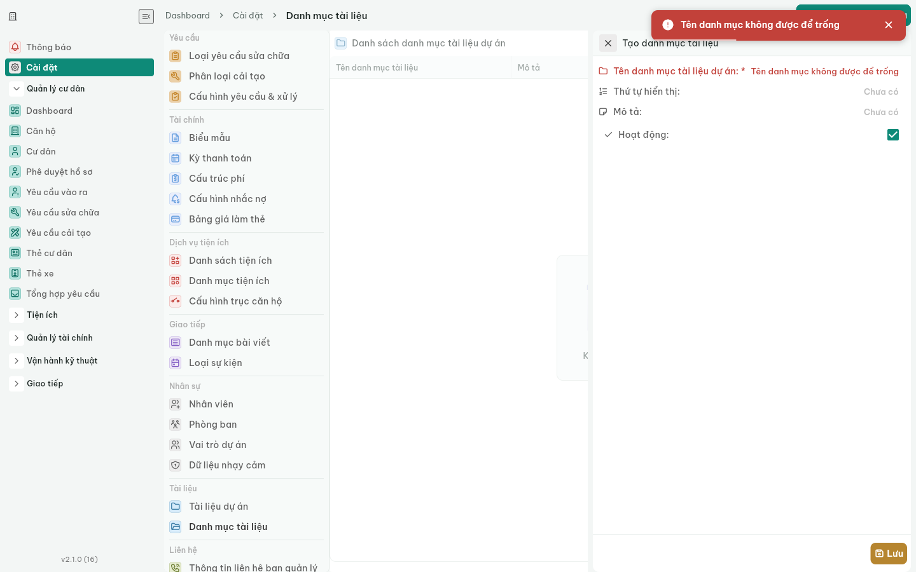Dismiss the red error notification
The width and height of the screenshot is (916, 572).
coord(889,25)
